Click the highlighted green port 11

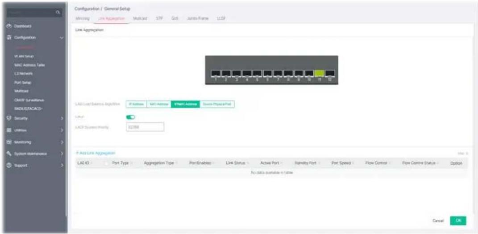[320, 74]
